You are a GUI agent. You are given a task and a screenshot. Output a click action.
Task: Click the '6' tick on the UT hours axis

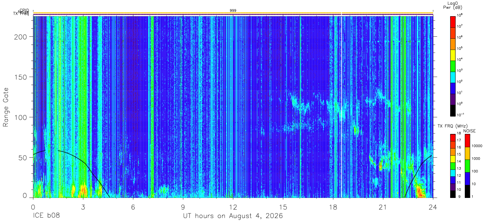tap(133, 206)
